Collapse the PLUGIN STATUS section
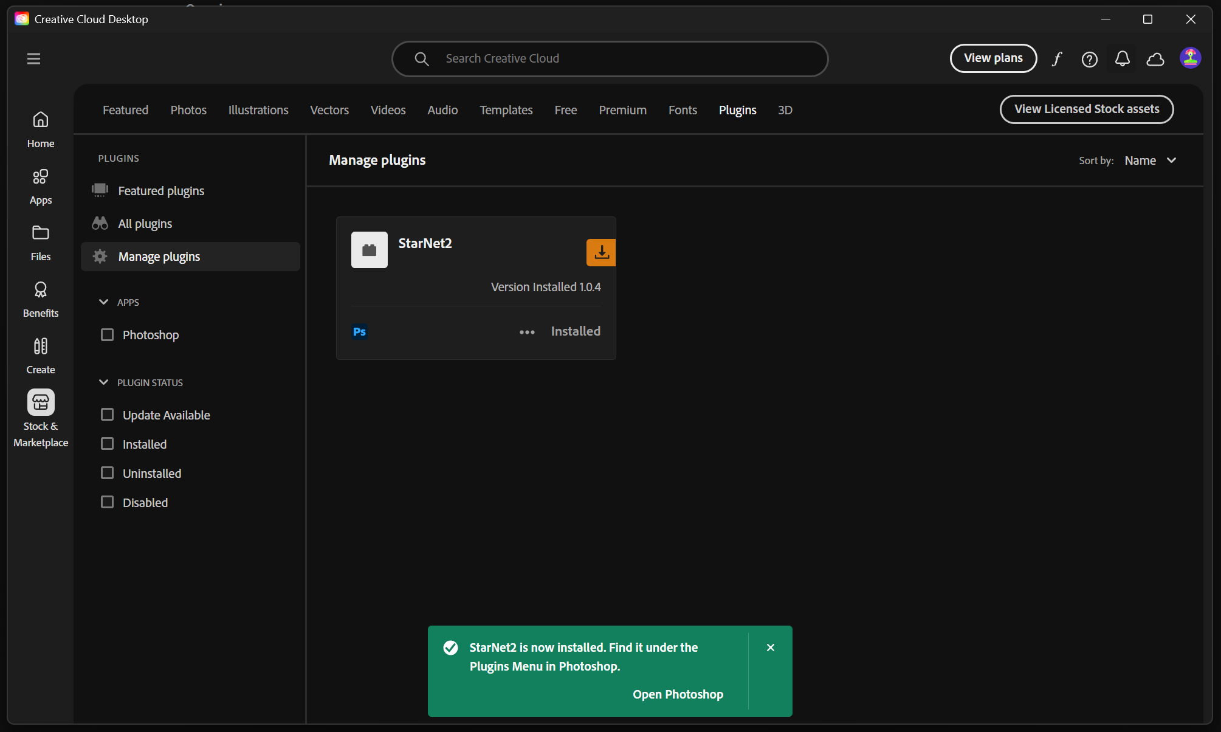The image size is (1221, 732). coord(104,382)
